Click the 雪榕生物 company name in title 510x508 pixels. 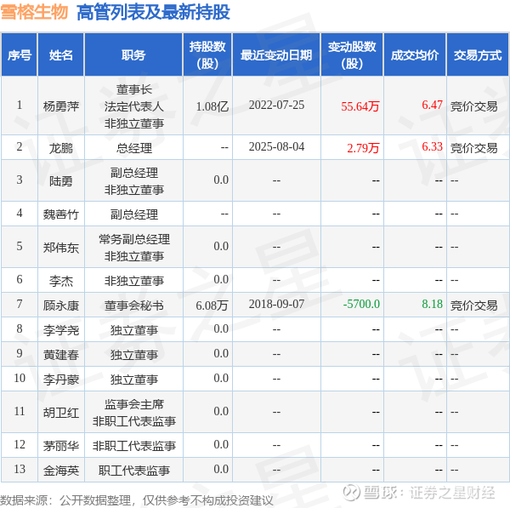pyautogui.click(x=34, y=13)
